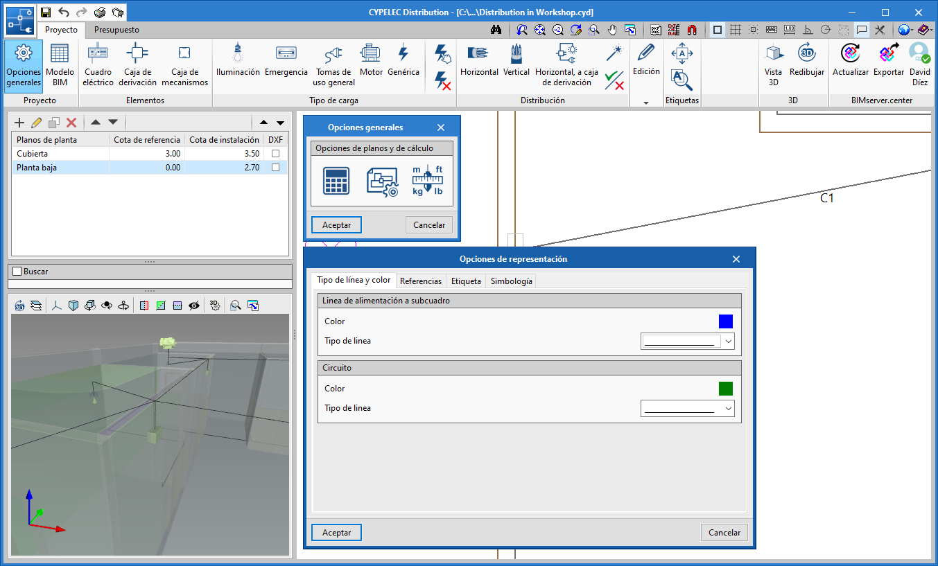Click the print icon in title bar
Viewport: 938px width, 566px height.
pos(100,12)
